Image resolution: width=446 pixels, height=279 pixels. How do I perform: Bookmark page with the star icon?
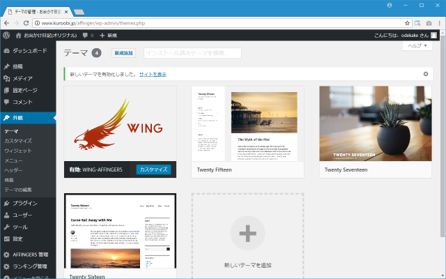(407, 23)
